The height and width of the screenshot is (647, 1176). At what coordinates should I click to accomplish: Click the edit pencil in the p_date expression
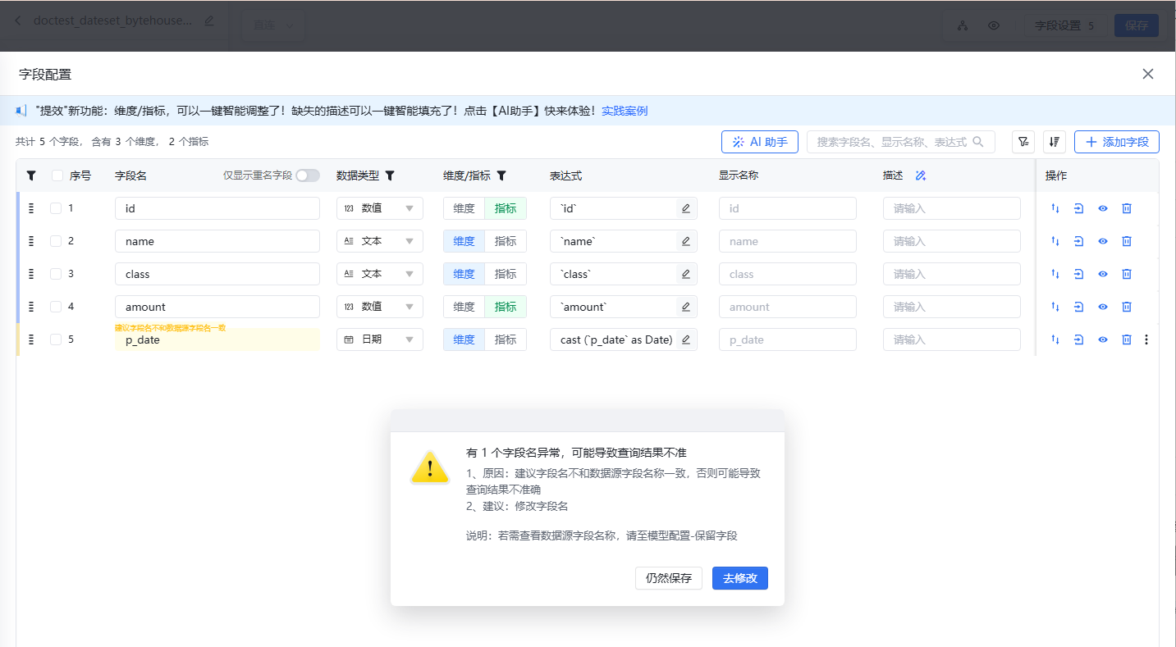pos(685,339)
